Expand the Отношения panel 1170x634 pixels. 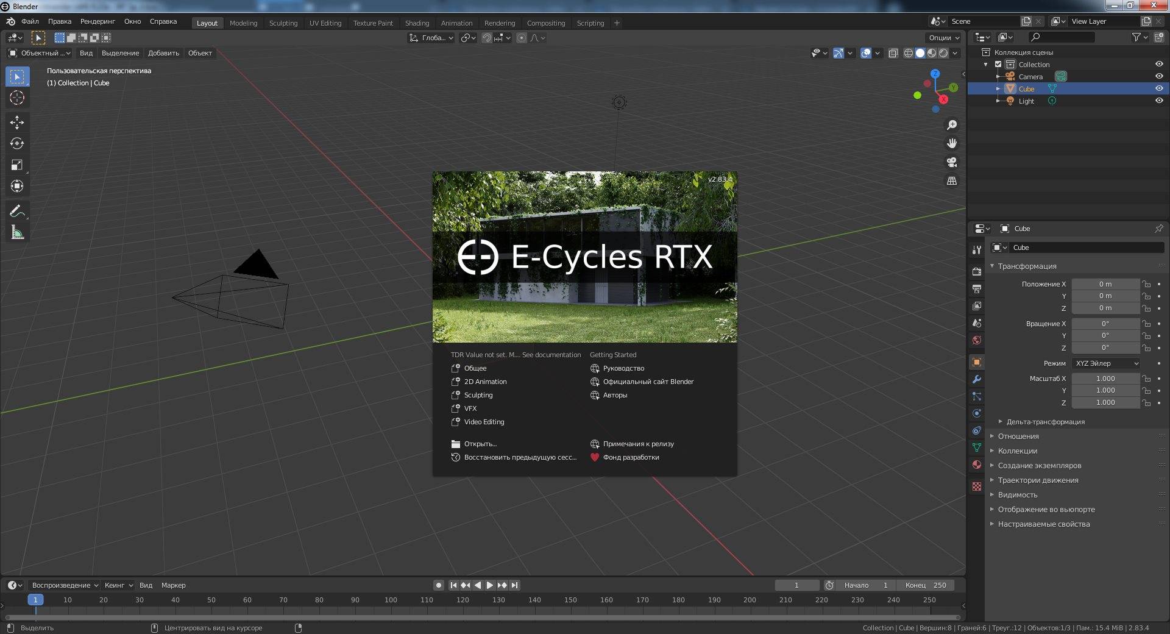click(1018, 436)
